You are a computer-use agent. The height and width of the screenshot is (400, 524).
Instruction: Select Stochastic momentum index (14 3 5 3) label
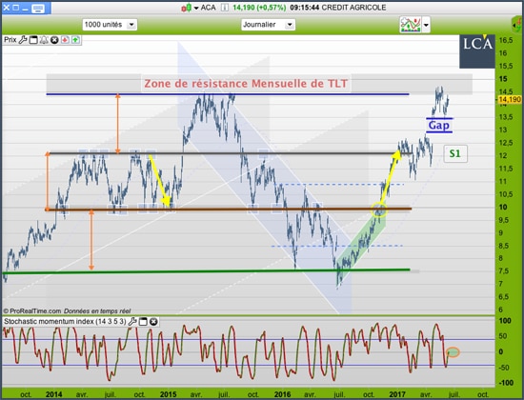(65, 322)
